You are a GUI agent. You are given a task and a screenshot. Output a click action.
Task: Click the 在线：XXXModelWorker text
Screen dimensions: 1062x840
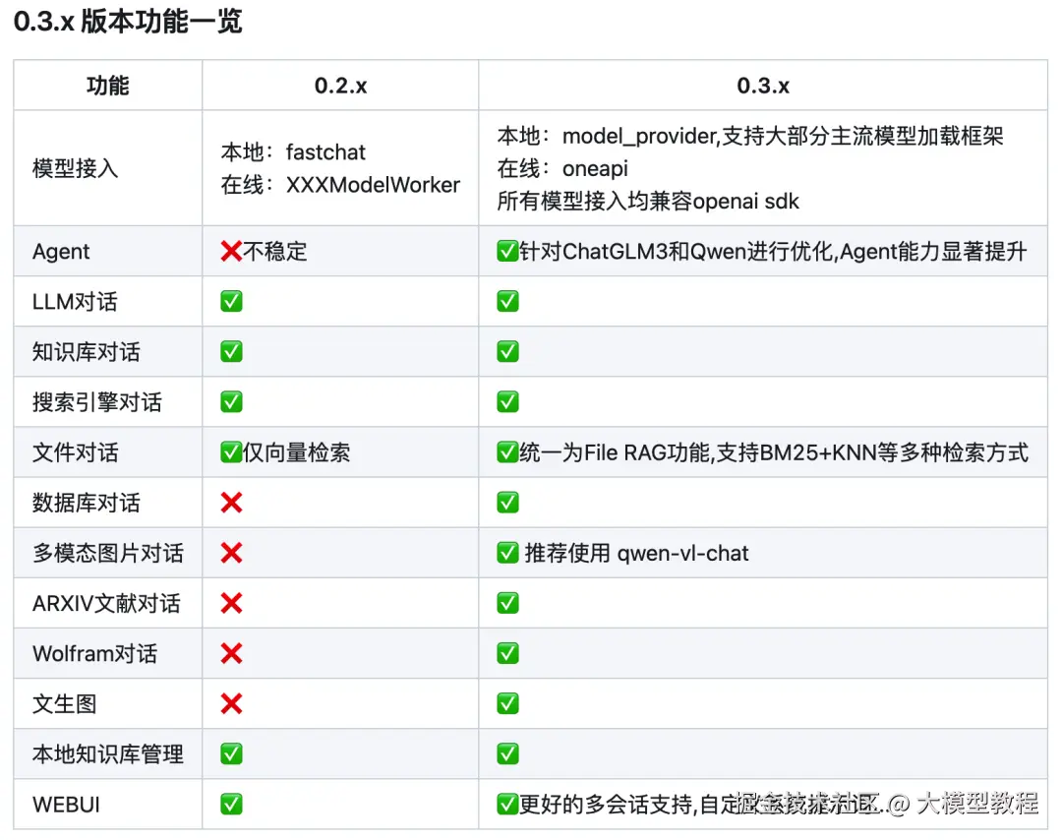(x=340, y=185)
